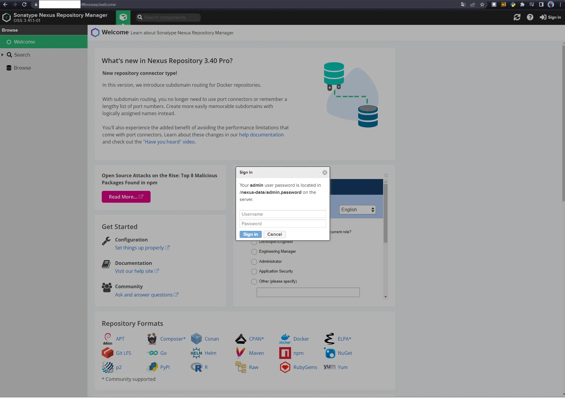The width and height of the screenshot is (565, 398).
Task: Click the Composer format icon
Action: click(x=152, y=339)
